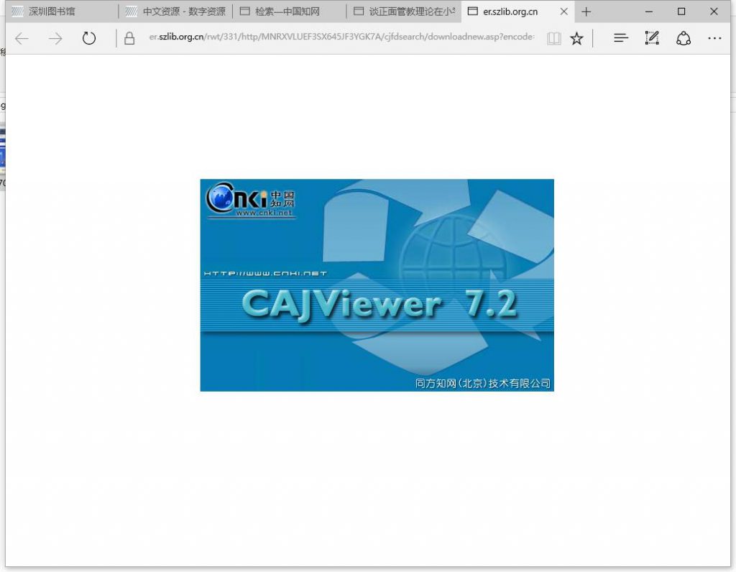Click the CNKI 中国知网 logo
Viewport: 736px width, 572px height.
click(x=250, y=200)
